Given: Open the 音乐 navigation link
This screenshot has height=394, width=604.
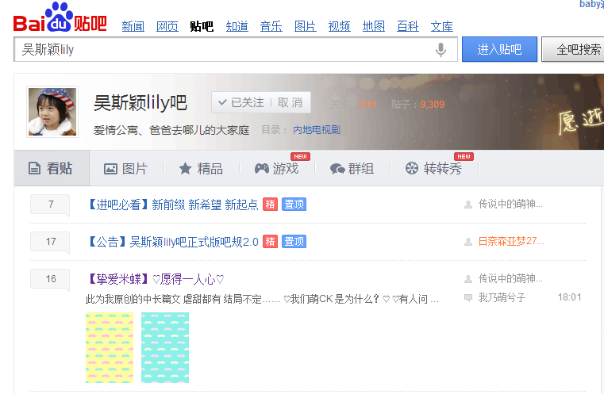Looking at the screenshot, I should tap(271, 26).
